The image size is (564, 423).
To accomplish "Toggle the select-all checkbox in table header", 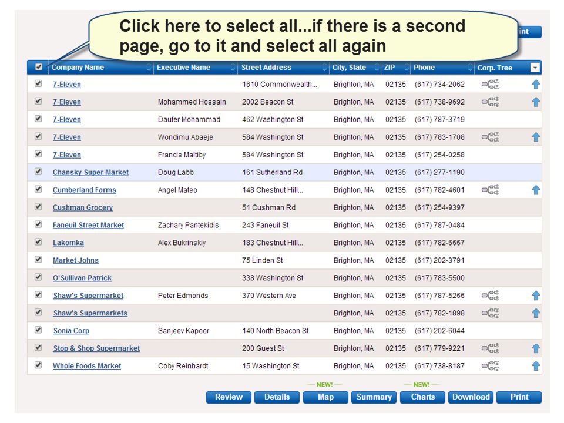I will point(39,67).
